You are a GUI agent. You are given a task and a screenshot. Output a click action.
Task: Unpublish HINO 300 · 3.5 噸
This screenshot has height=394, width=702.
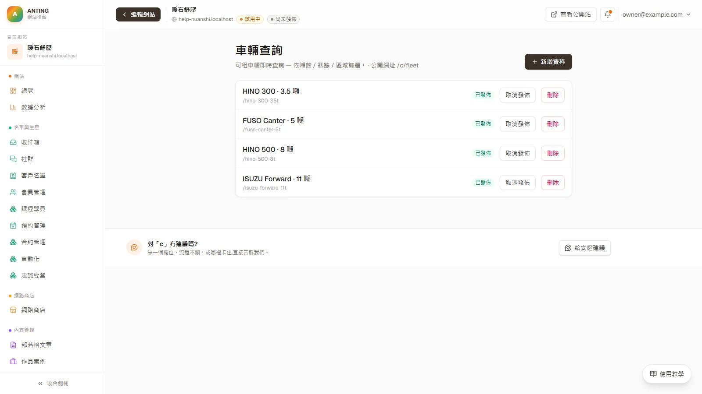coord(518,95)
